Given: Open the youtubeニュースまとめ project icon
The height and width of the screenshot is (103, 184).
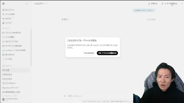Looking at the screenshot, I should pos(3,50).
